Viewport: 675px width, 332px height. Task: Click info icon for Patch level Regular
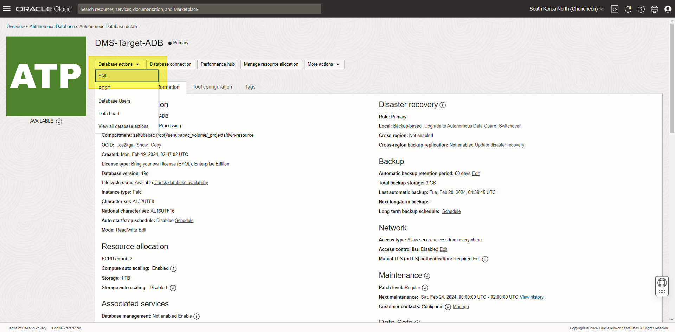(x=425, y=288)
